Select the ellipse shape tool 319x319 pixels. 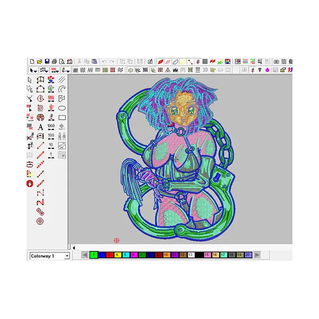click(x=62, y=108)
